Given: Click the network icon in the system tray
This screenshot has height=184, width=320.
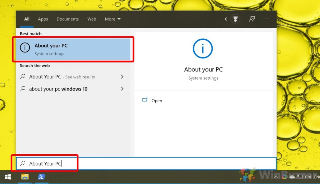Looking at the screenshot, I should click(x=300, y=177).
